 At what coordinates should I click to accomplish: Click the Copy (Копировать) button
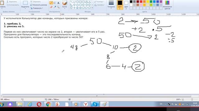pyautogui.click(x=12, y=5)
